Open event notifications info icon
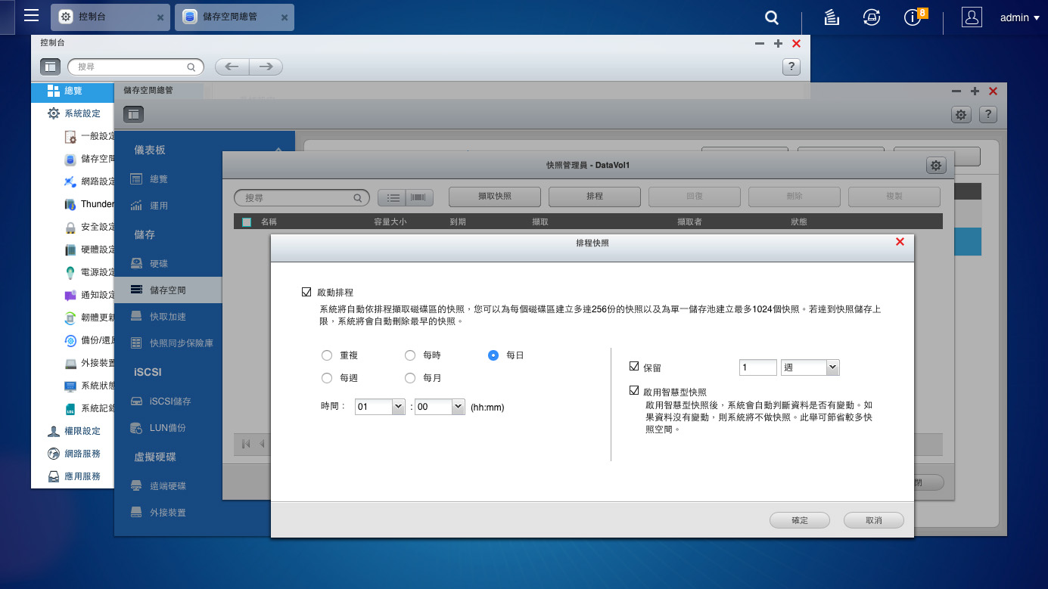The image size is (1048, 589). coord(913,17)
